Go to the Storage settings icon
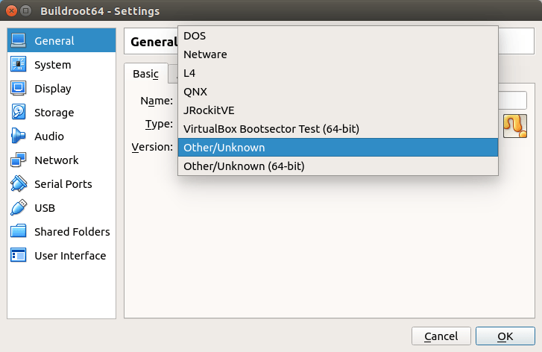Viewport: 542px width, 352px height. [19, 113]
